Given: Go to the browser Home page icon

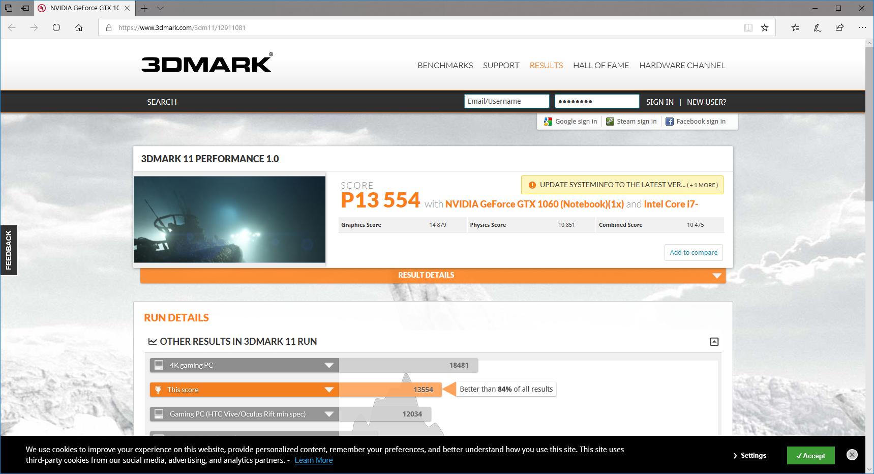Looking at the screenshot, I should [x=79, y=27].
